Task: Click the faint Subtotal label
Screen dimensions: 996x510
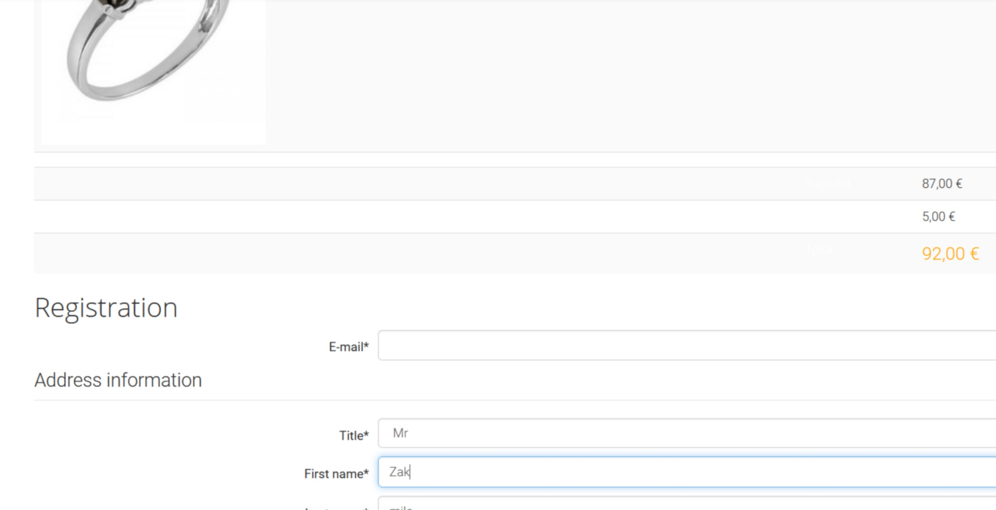Action: tap(828, 184)
